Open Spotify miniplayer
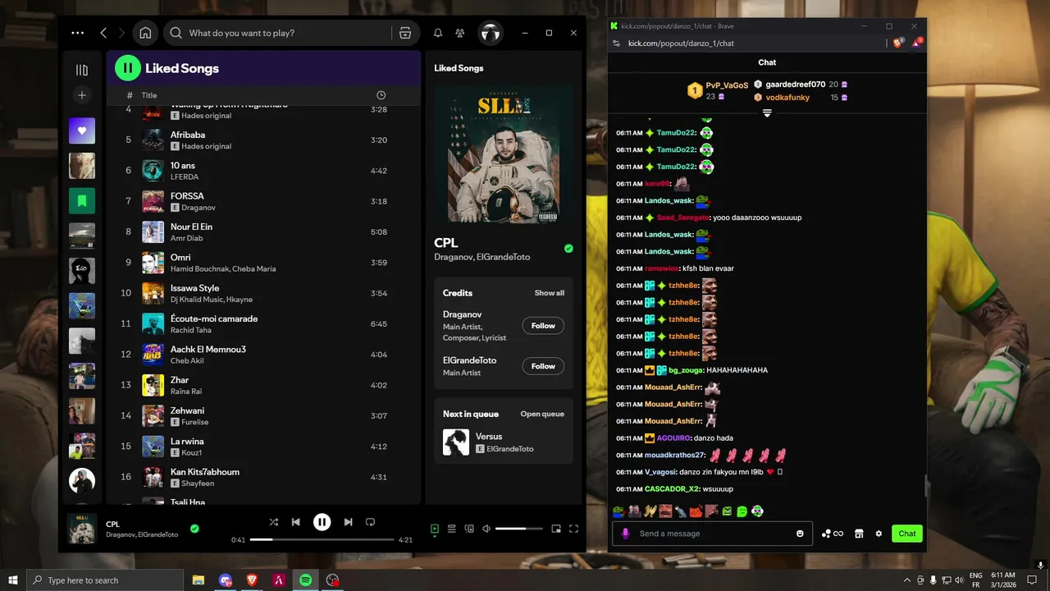 (x=556, y=529)
